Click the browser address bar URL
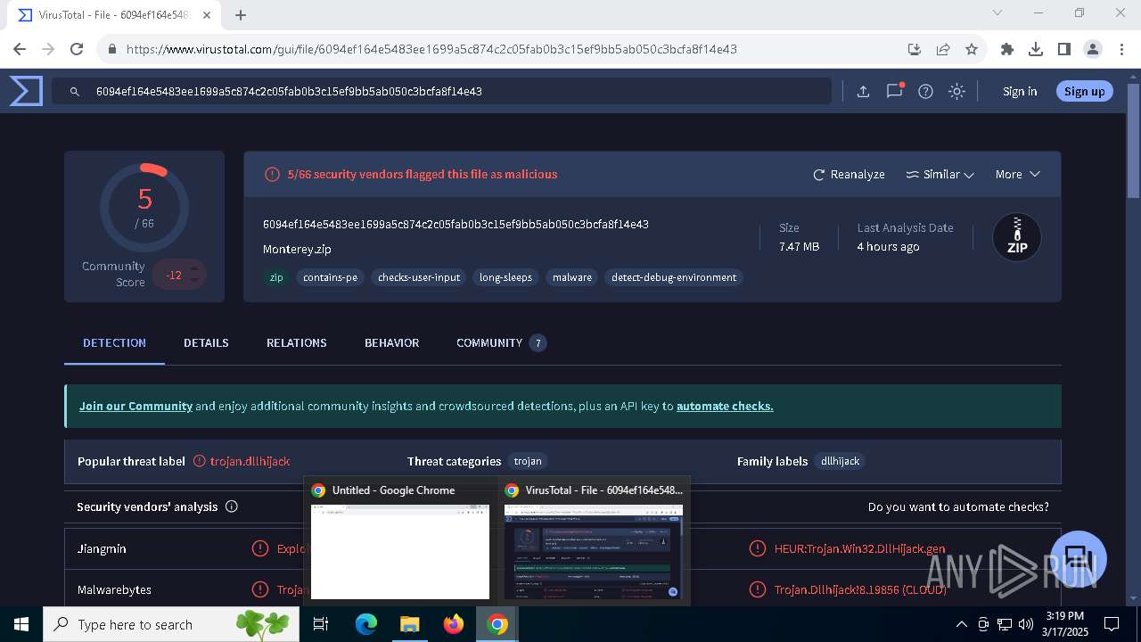The image size is (1141, 642). click(431, 49)
